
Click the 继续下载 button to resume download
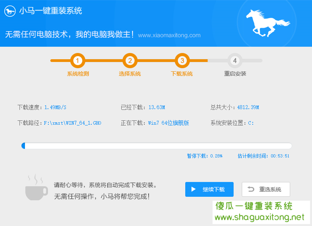click(209, 189)
